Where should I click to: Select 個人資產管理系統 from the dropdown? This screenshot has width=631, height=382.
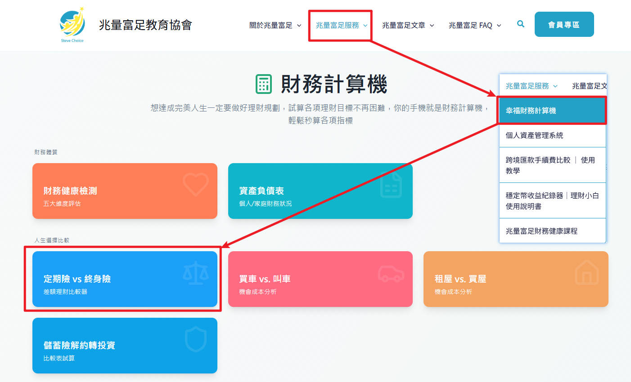pyautogui.click(x=553, y=135)
